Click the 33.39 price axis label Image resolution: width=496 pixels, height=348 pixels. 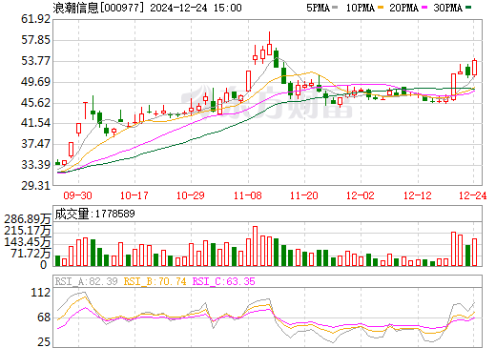(35, 165)
